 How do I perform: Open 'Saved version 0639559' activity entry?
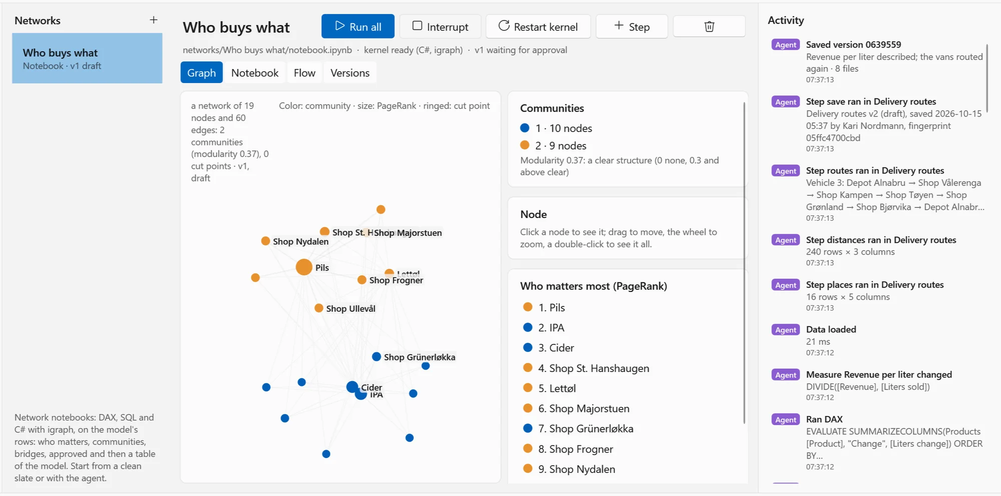click(x=878, y=61)
